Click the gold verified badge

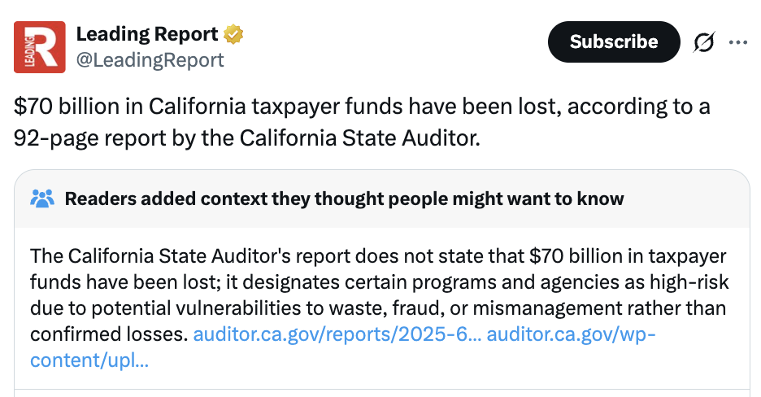[234, 35]
